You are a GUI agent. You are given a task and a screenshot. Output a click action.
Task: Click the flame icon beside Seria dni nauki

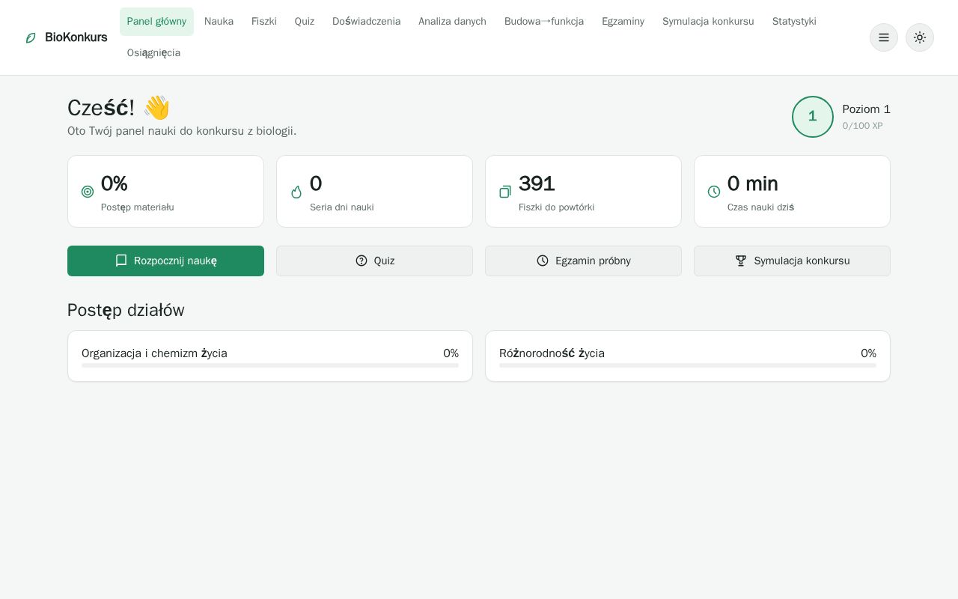pyautogui.click(x=296, y=192)
